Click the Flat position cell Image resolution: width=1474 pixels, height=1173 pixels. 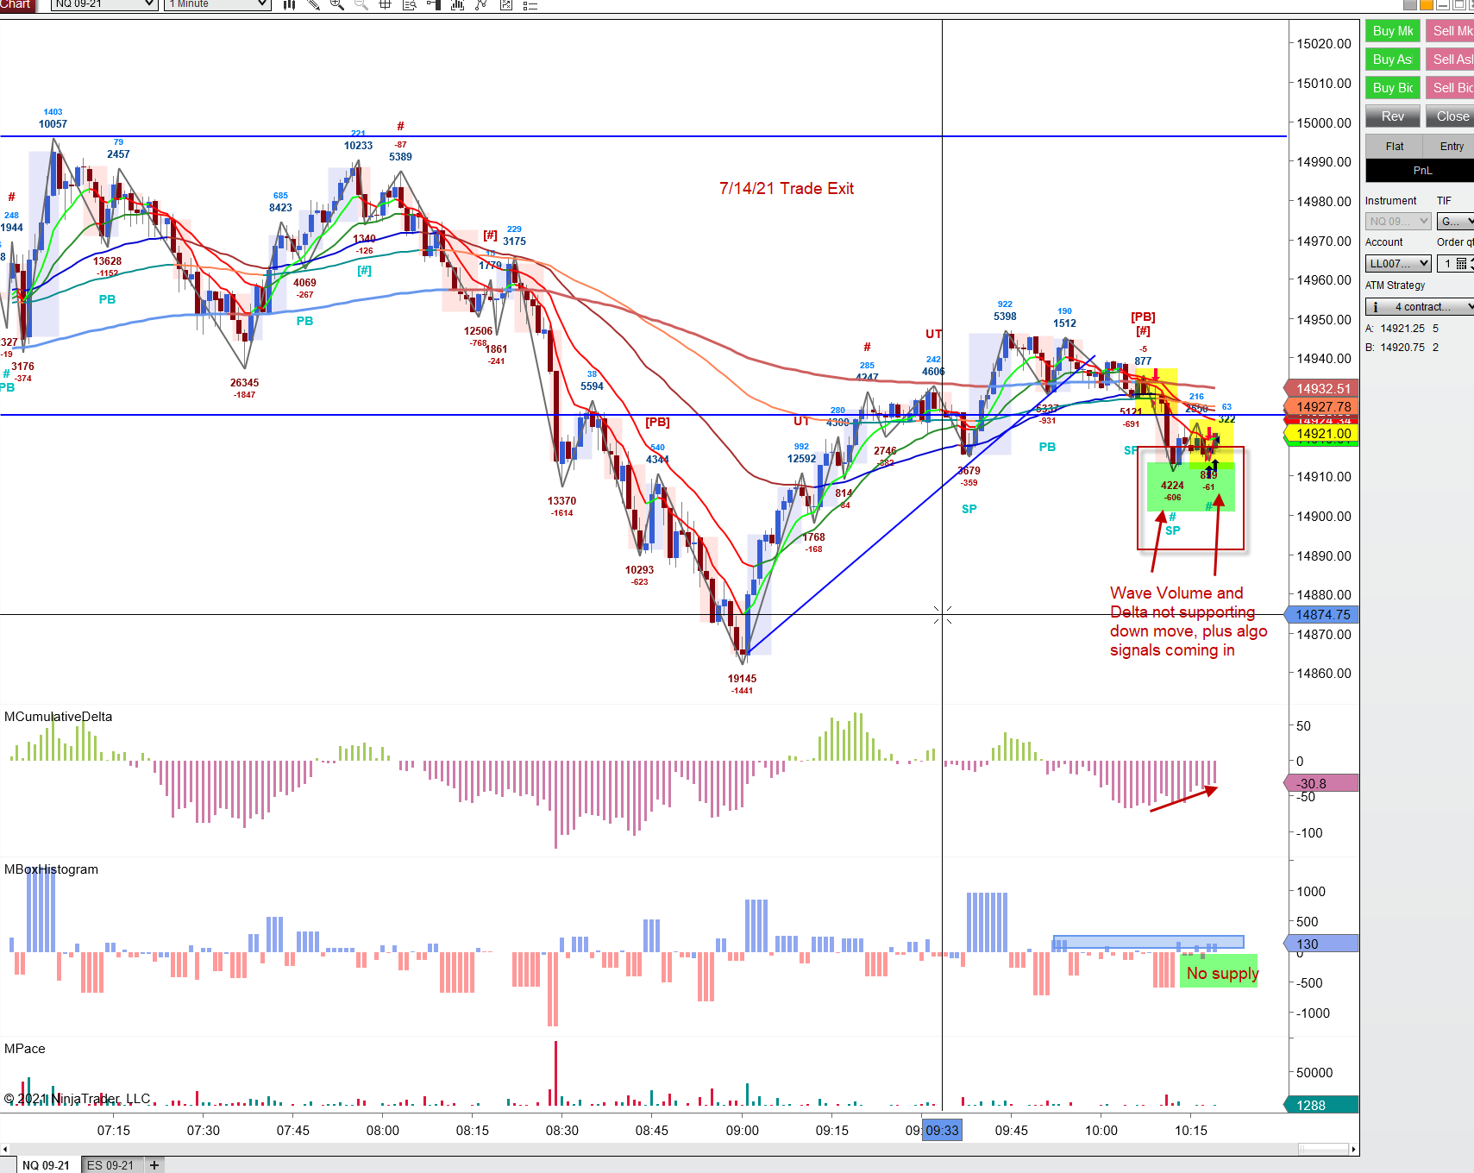pyautogui.click(x=1394, y=146)
